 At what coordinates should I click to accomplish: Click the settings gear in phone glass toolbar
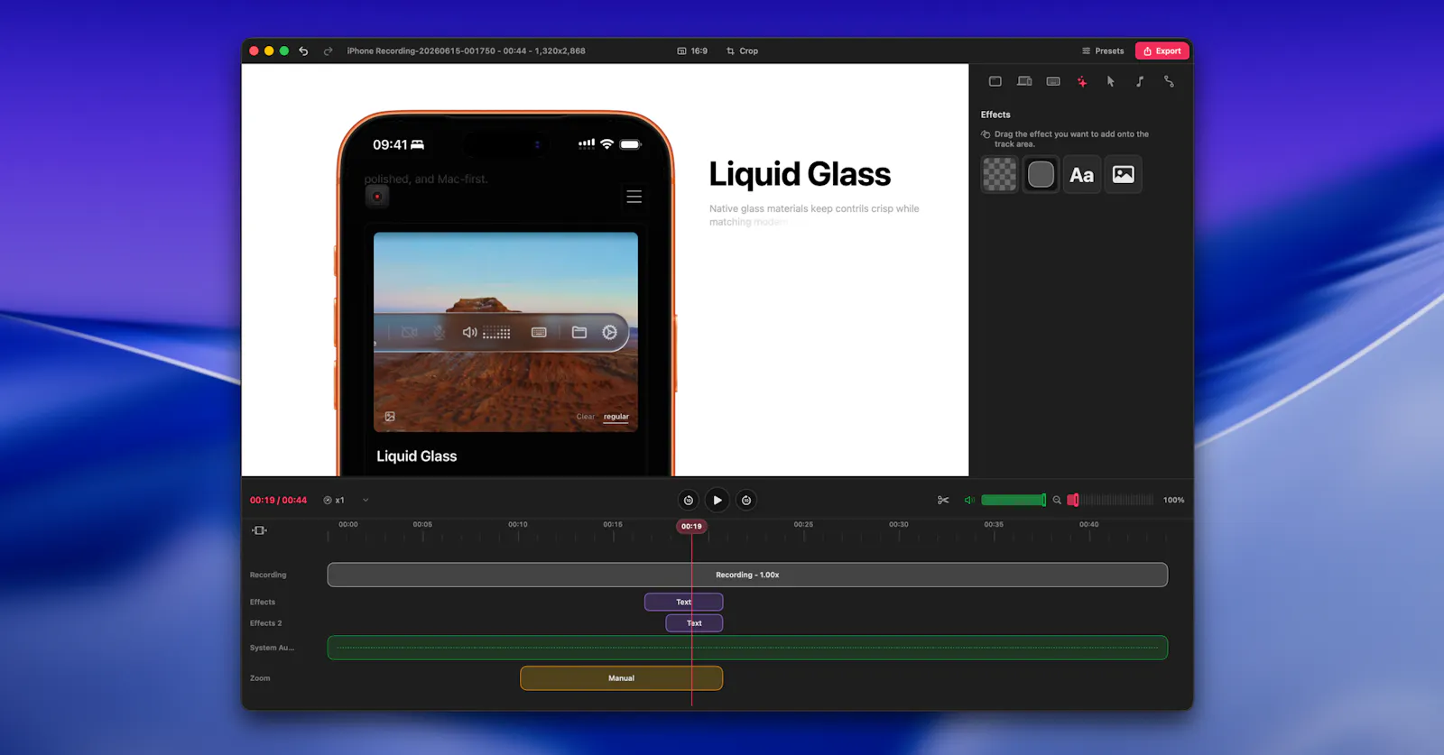click(610, 332)
